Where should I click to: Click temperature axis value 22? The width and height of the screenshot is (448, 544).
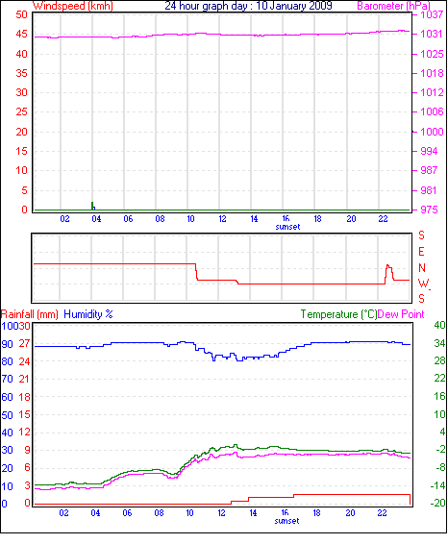439,378
